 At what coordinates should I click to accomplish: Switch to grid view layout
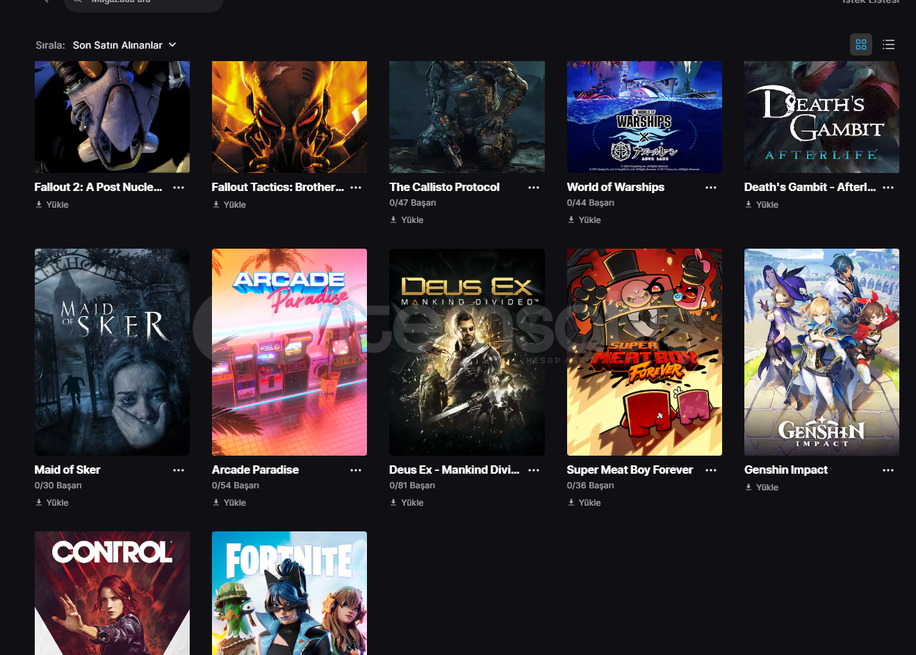pos(861,44)
